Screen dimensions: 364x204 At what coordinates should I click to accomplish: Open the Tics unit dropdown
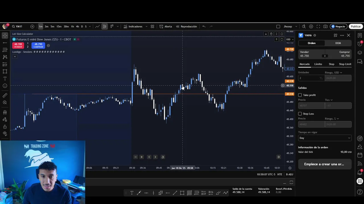[329, 100]
